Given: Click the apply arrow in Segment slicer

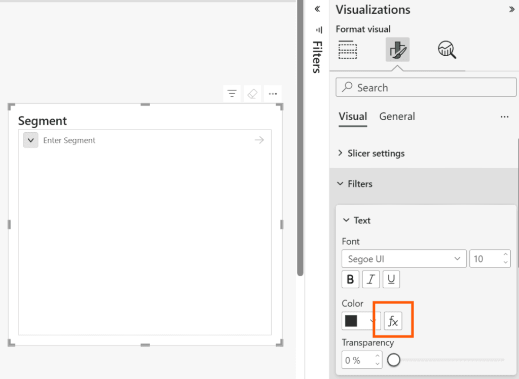Looking at the screenshot, I should point(259,140).
